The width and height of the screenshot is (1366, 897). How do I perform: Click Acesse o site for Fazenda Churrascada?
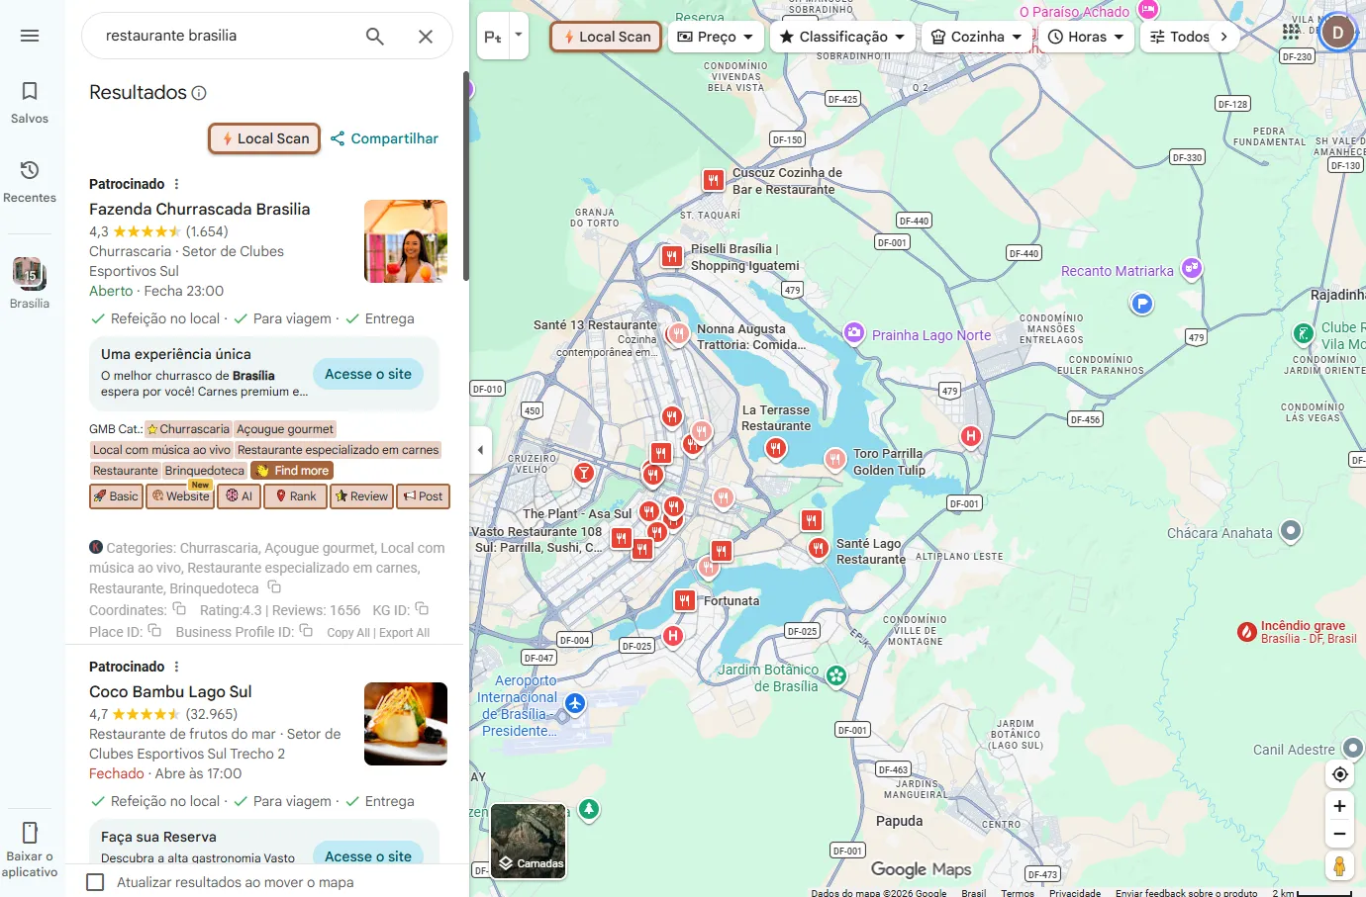coord(368,374)
